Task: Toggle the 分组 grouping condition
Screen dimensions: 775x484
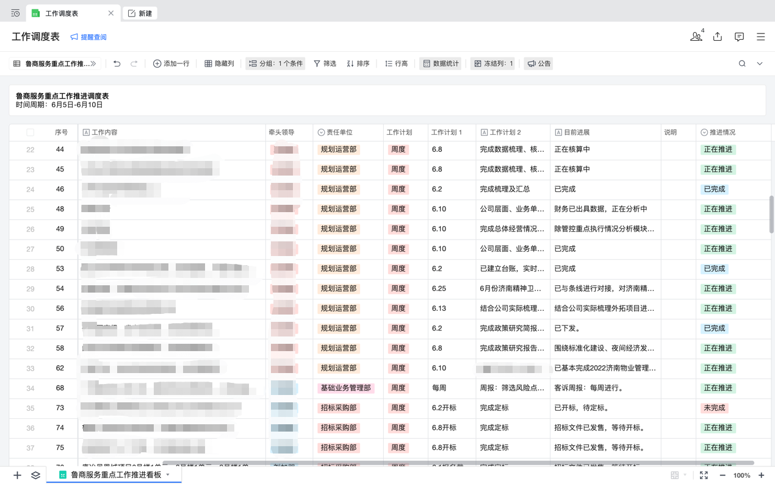Action: pyautogui.click(x=276, y=63)
